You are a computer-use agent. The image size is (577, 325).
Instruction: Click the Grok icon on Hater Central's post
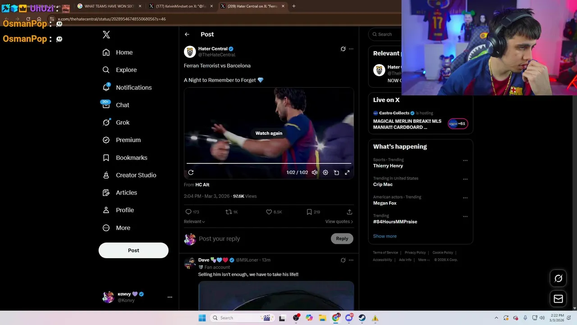[343, 49]
